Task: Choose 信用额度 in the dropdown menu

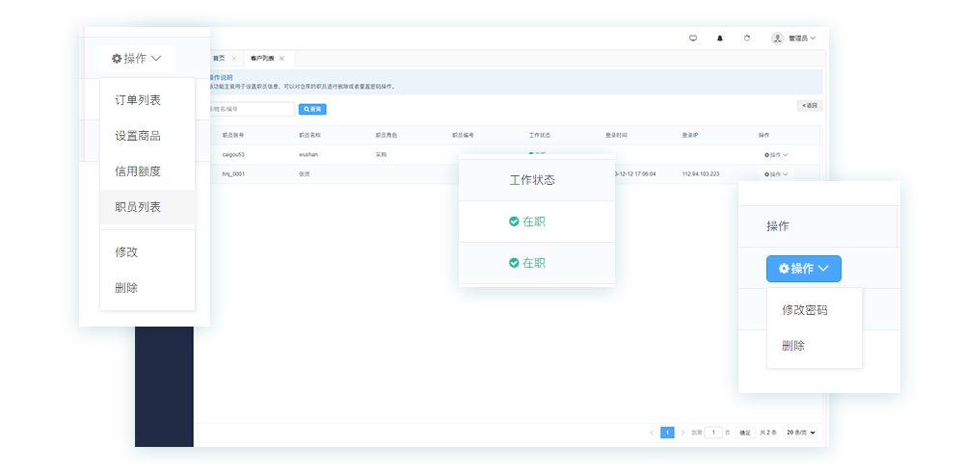Action: click(x=138, y=171)
